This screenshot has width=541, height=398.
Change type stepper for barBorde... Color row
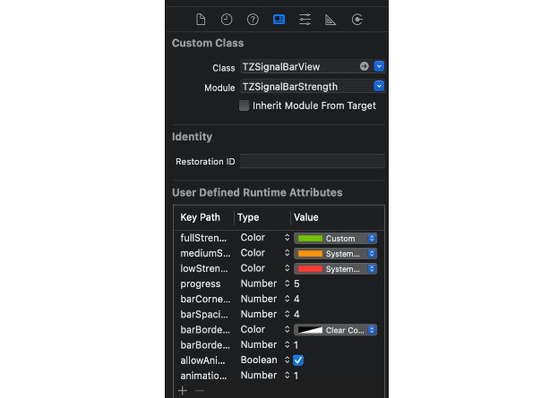[x=287, y=329]
